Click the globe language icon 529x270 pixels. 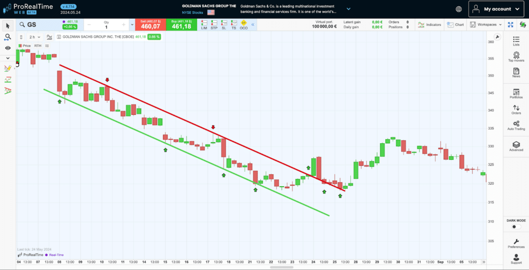pos(459,9)
